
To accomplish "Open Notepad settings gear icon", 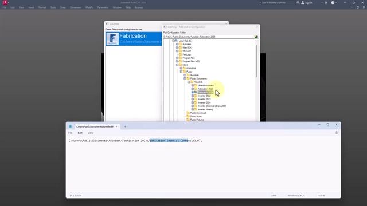I will click(337, 133).
